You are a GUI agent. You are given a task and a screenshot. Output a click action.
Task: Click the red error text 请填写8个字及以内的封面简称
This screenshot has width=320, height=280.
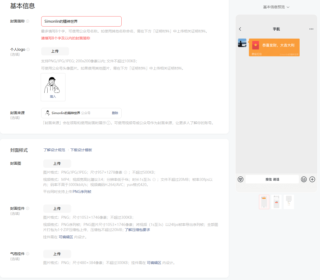click(66, 38)
